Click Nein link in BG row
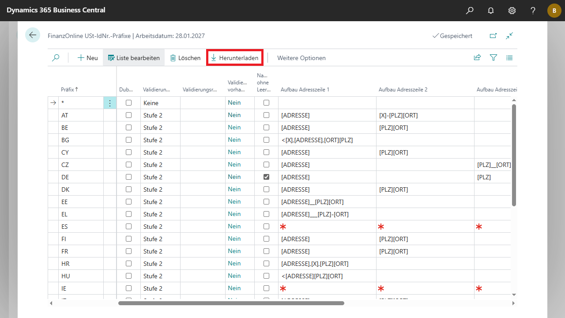Screen dimensions: 565x318 234,140
